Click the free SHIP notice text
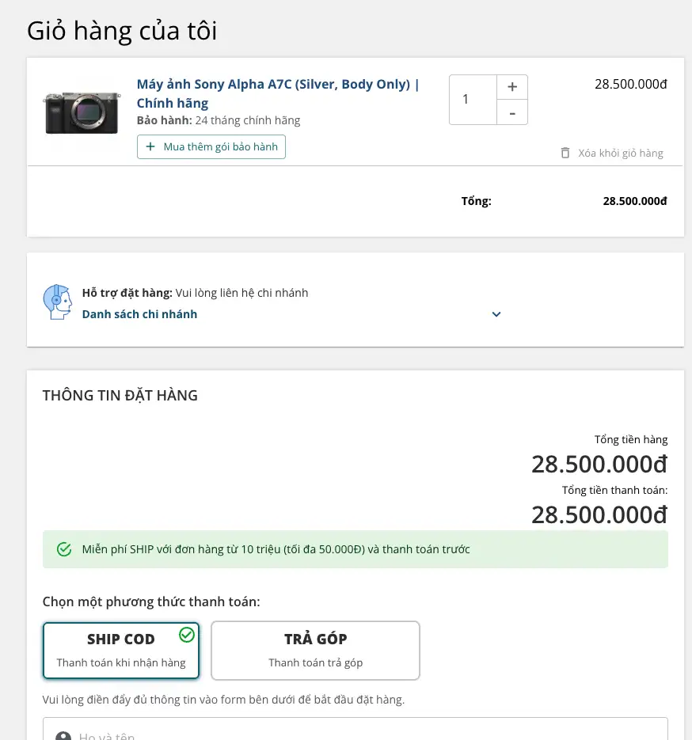This screenshot has width=692, height=740. (x=276, y=549)
